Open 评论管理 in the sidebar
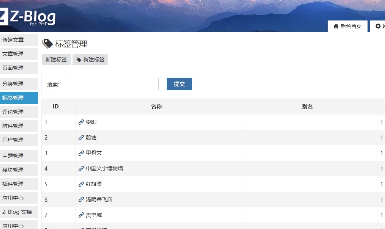 point(19,112)
